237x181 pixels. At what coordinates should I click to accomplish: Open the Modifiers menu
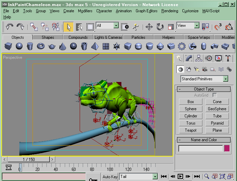[x=85, y=11]
